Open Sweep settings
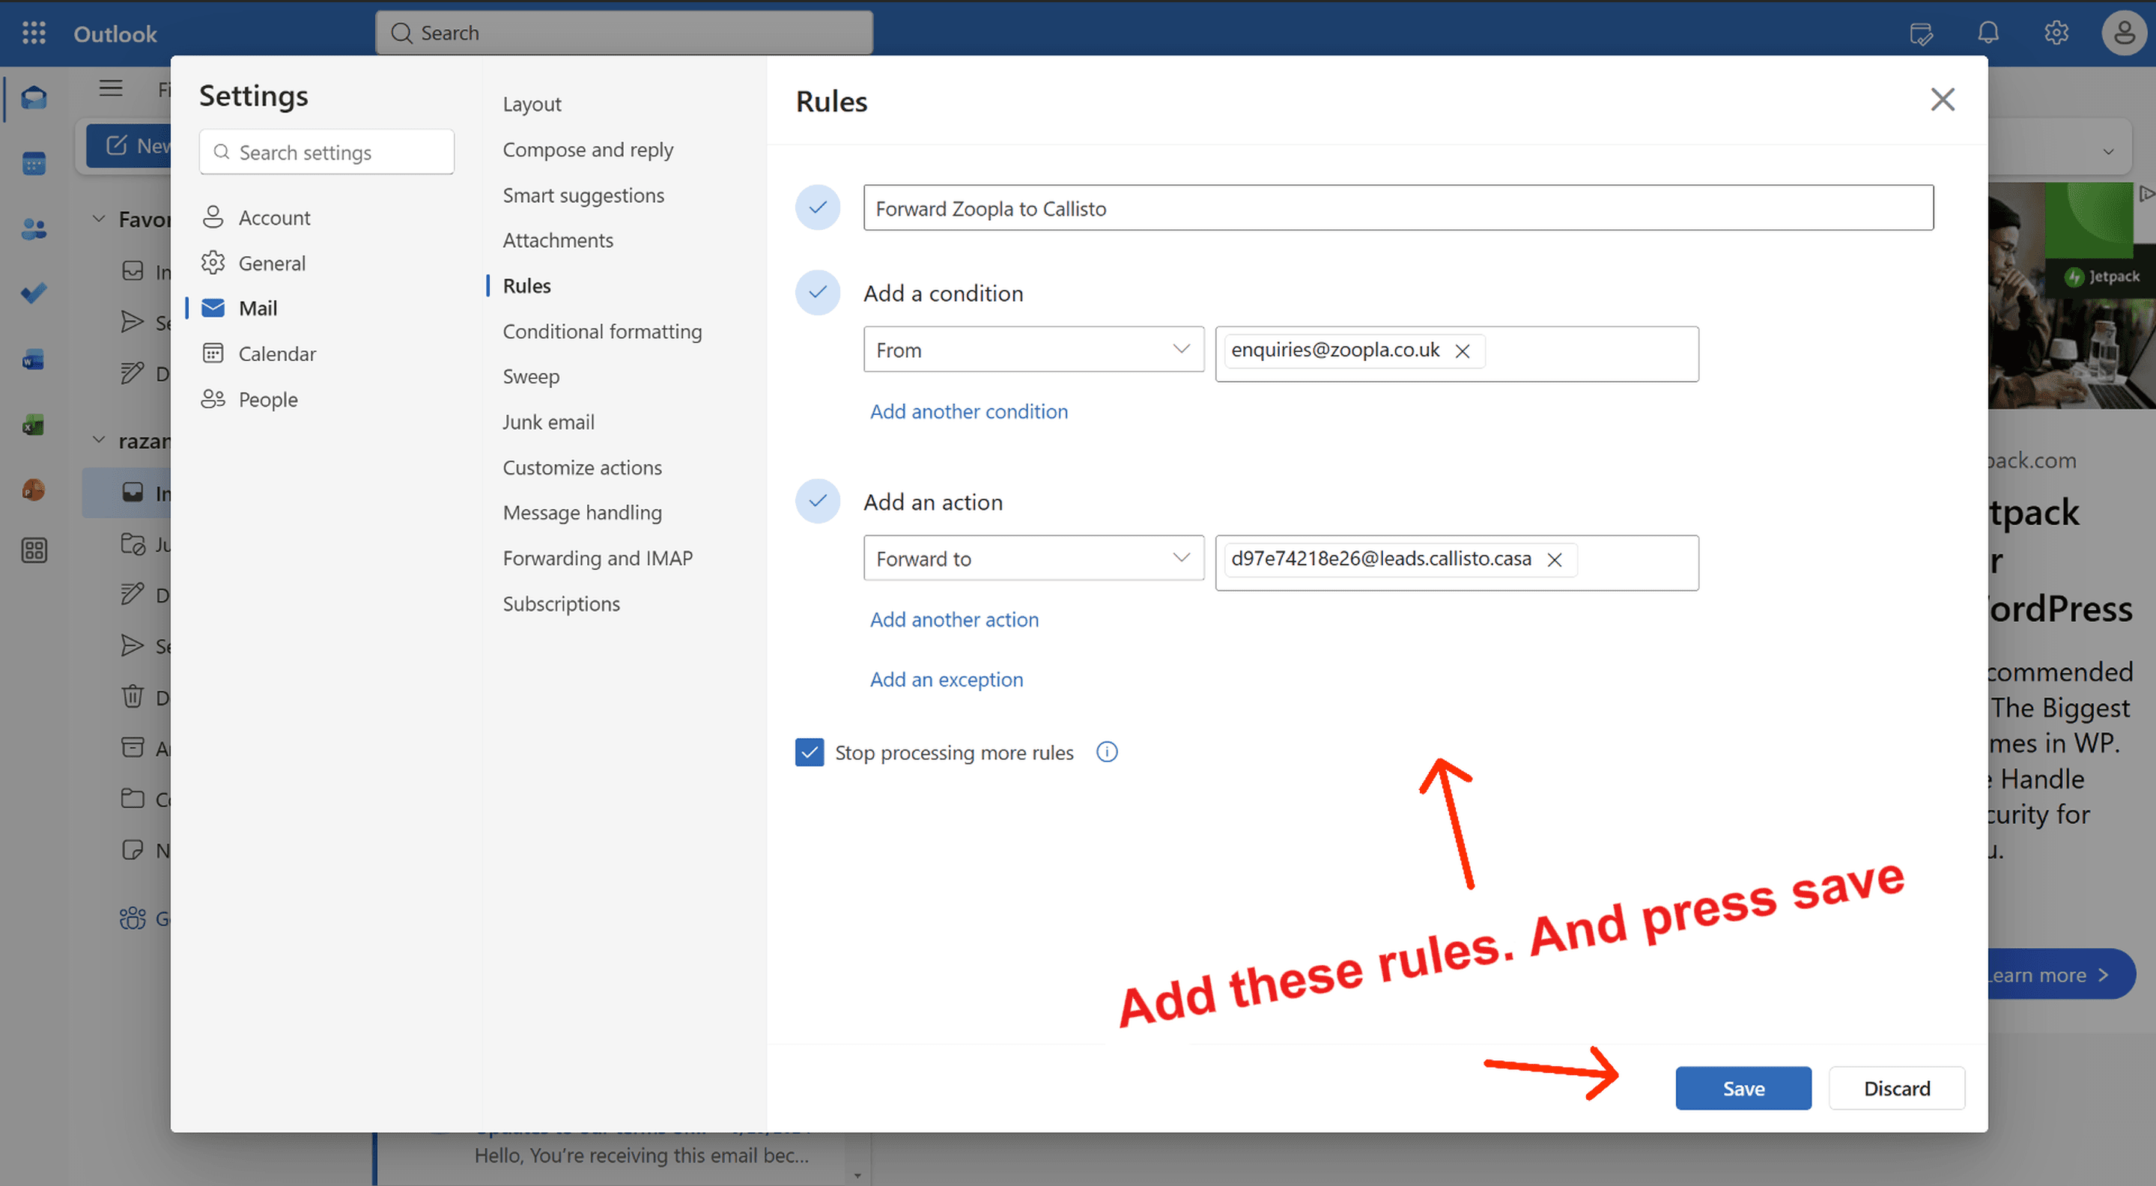The width and height of the screenshot is (2156, 1186). point(531,377)
